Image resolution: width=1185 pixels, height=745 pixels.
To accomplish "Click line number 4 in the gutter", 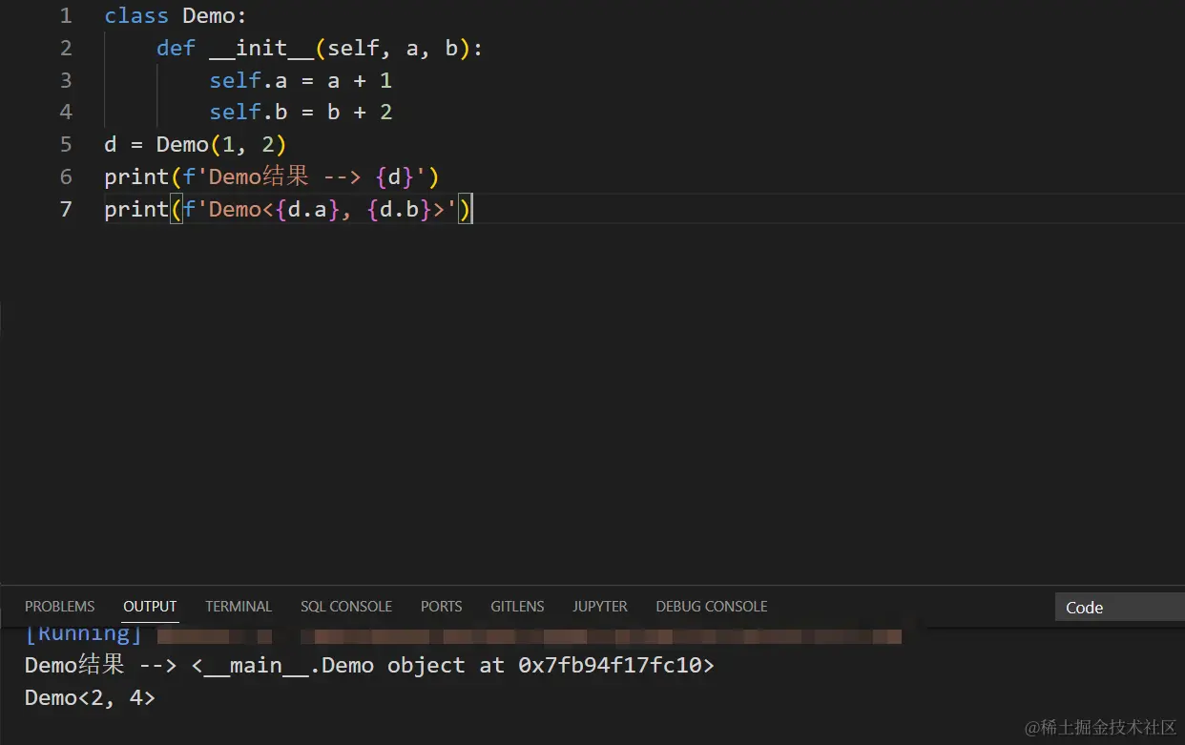I will pos(65,112).
